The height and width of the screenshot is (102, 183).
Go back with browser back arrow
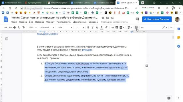(x=3, y=8)
